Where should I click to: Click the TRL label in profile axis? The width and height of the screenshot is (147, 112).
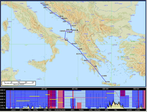click(x=116, y=110)
